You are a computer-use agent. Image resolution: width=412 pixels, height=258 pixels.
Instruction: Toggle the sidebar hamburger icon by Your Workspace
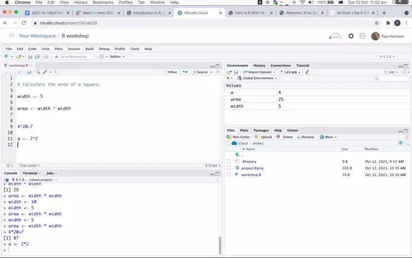pos(12,36)
